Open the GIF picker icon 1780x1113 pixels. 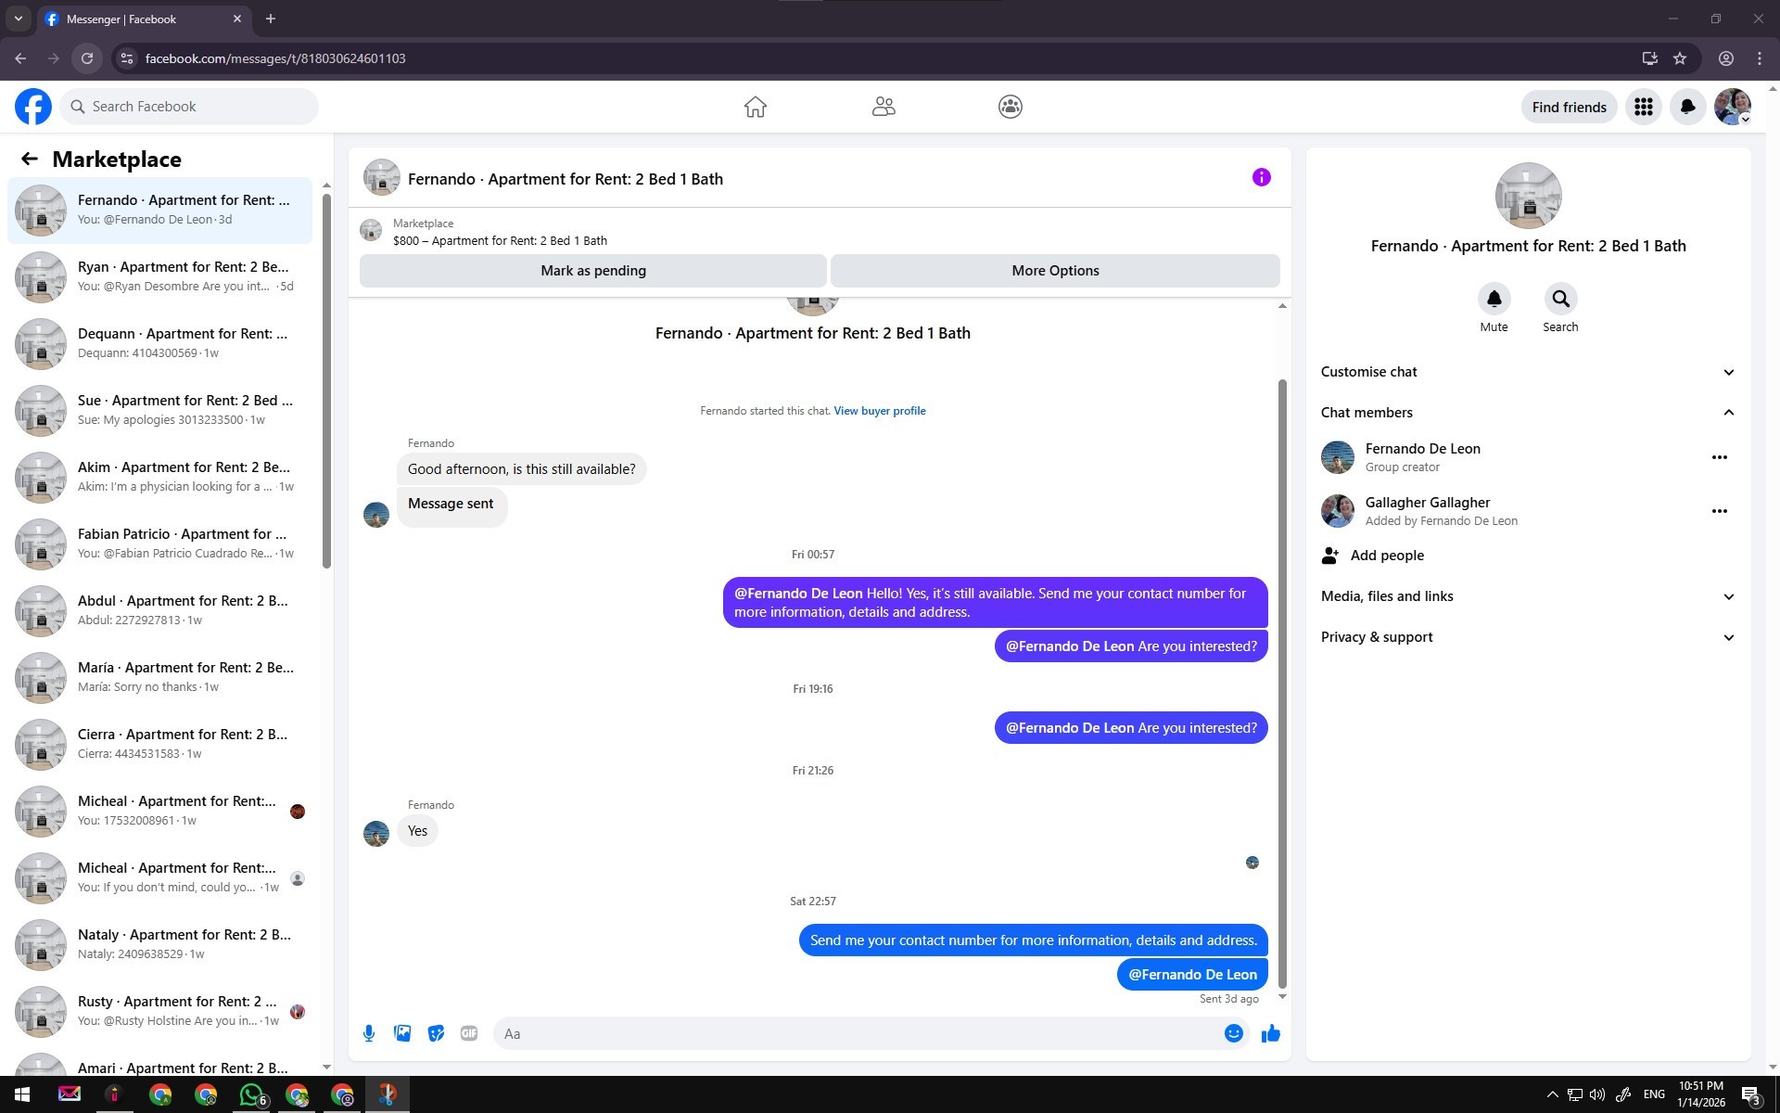(x=469, y=1033)
